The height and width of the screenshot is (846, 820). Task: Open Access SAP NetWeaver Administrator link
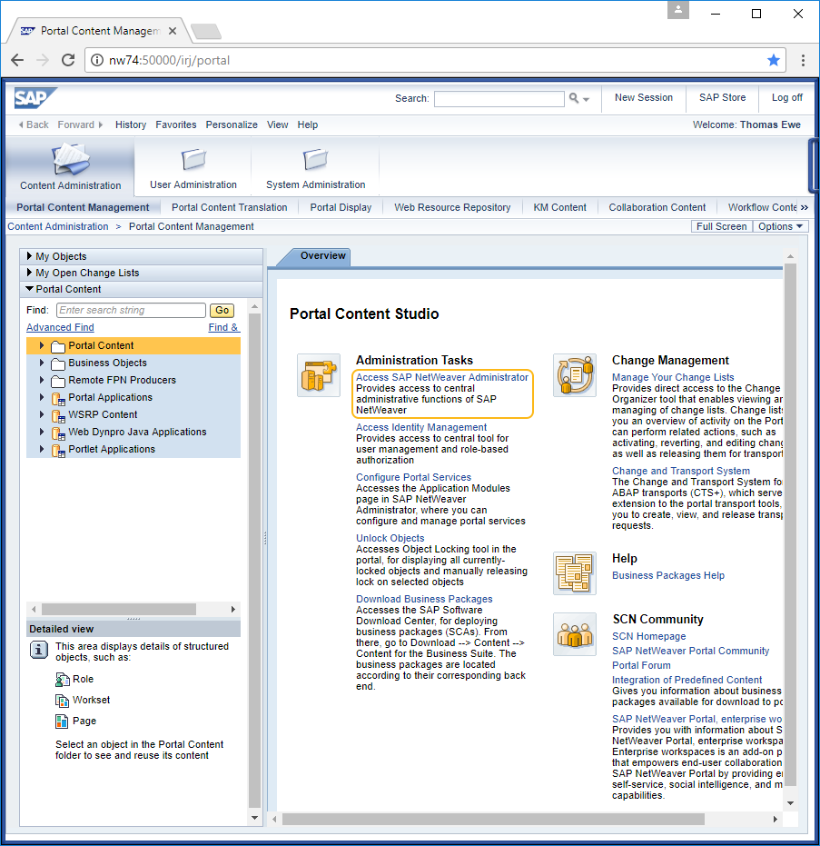[442, 377]
